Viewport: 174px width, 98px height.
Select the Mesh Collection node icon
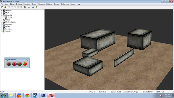click(x=4, y=22)
